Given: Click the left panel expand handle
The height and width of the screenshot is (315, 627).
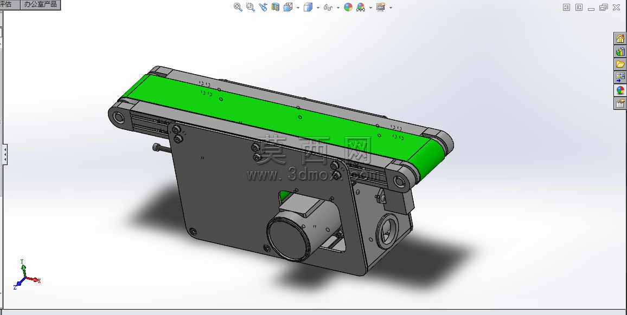Looking at the screenshot, I should coord(4,154).
